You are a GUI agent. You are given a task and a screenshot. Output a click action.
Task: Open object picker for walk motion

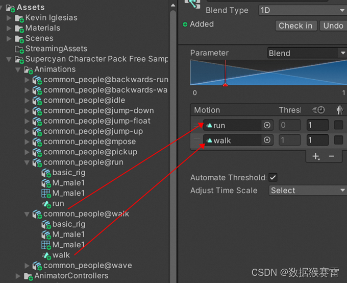click(x=267, y=140)
